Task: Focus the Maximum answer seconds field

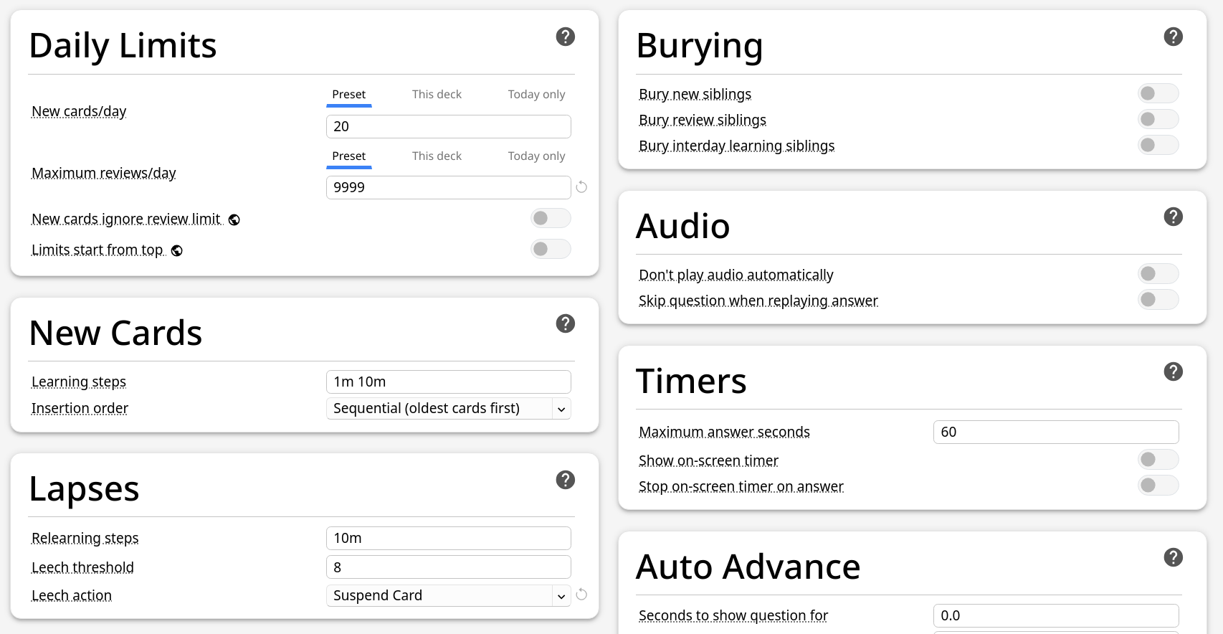Action: pyautogui.click(x=1056, y=432)
